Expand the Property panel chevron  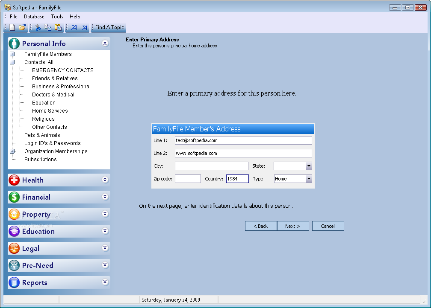pyautogui.click(x=105, y=214)
